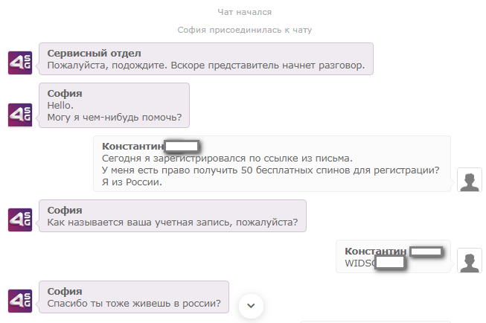The height and width of the screenshot is (323, 486).
Task: Click the 'Пожалуйста, подождите' system message bubble
Action: point(206,59)
